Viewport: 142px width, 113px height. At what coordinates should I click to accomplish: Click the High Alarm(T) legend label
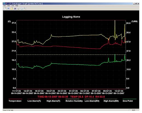(53, 101)
